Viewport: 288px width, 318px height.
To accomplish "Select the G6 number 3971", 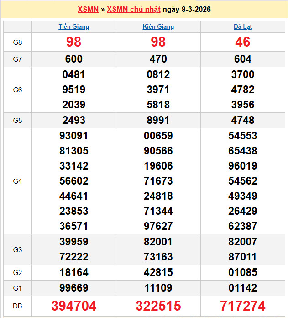I will pos(158,90).
